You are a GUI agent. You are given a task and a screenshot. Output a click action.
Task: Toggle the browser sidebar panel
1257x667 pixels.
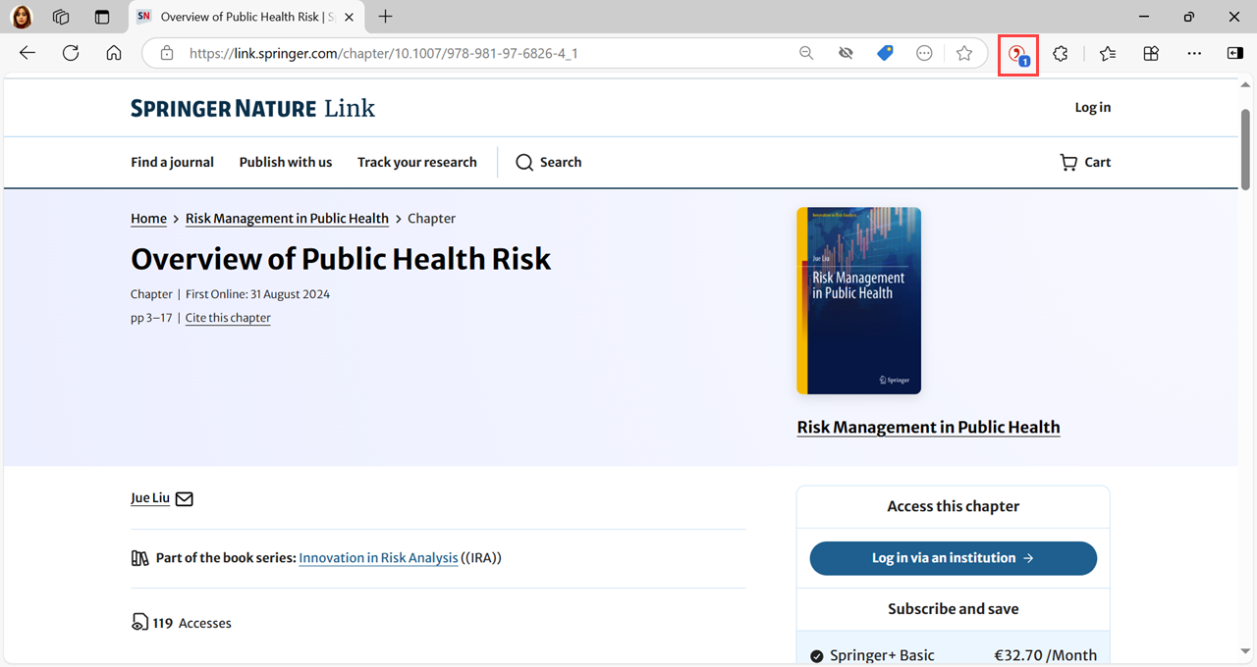pyautogui.click(x=1235, y=53)
